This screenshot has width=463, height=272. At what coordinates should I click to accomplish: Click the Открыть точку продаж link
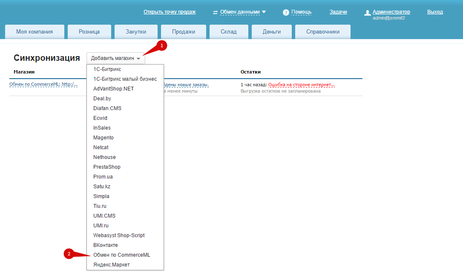pyautogui.click(x=170, y=12)
